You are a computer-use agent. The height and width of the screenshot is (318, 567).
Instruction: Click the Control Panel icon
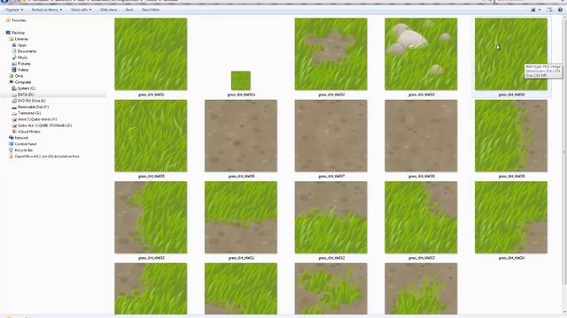tap(12, 144)
